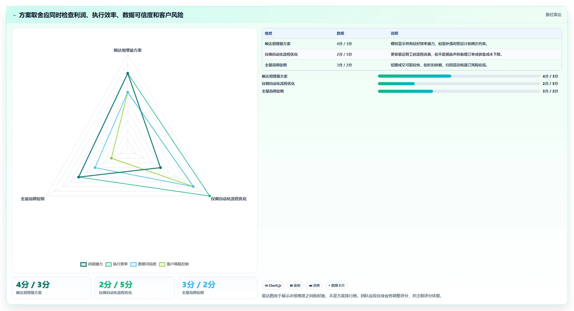The width and height of the screenshot is (574, 311).
Task: Click the 触达组增量方案 label left of progress bars
Action: pyautogui.click(x=275, y=76)
